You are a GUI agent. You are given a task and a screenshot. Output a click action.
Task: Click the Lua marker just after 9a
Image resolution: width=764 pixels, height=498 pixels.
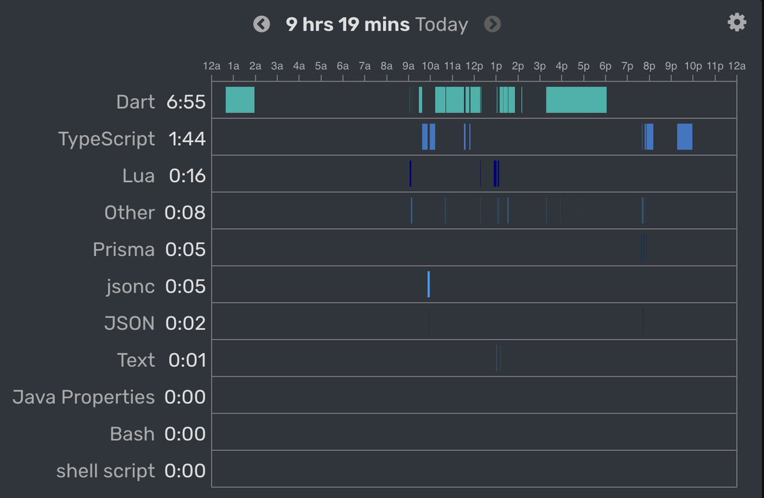click(x=410, y=174)
